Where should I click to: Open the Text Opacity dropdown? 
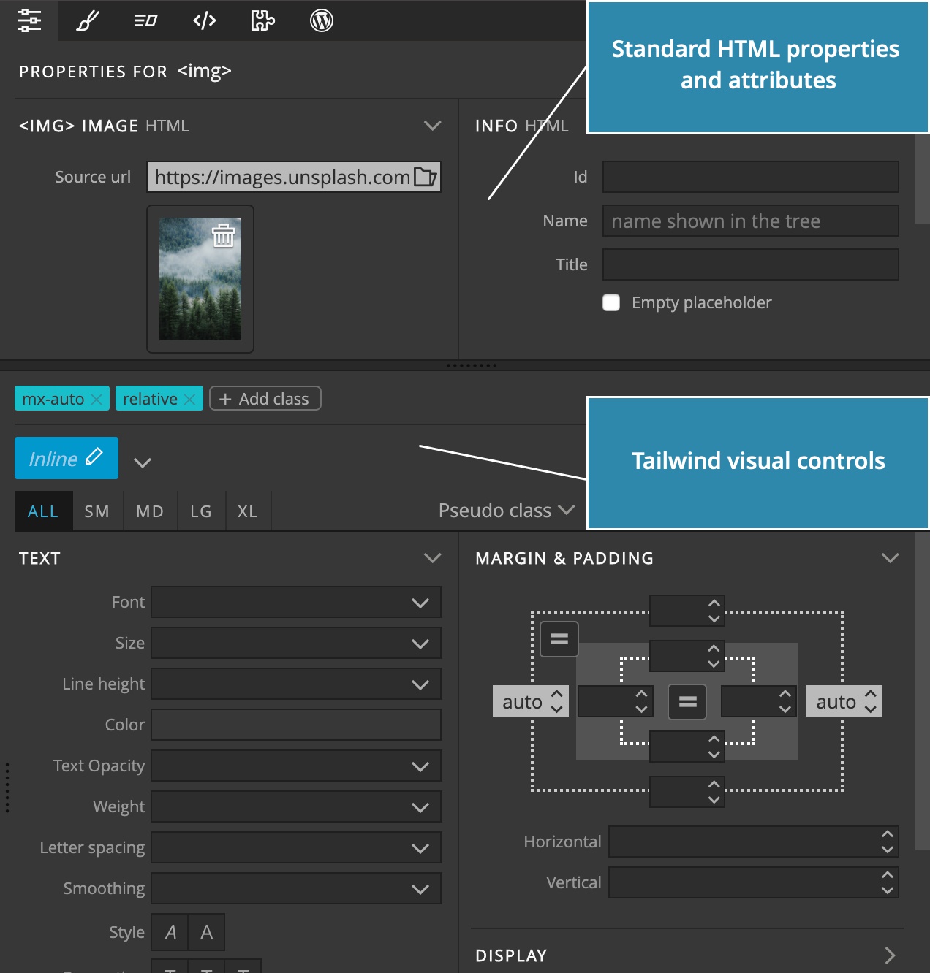296,766
